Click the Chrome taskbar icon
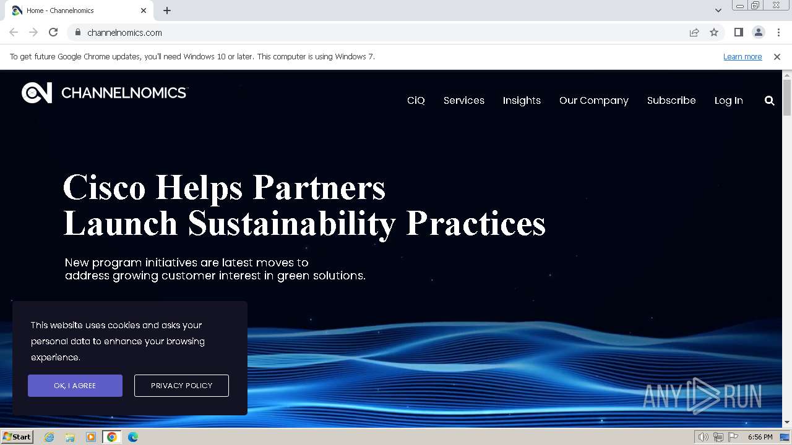The height and width of the screenshot is (445, 792). click(x=112, y=437)
